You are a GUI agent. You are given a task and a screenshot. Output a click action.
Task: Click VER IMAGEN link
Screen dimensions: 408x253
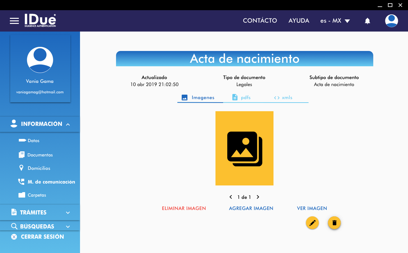312,208
